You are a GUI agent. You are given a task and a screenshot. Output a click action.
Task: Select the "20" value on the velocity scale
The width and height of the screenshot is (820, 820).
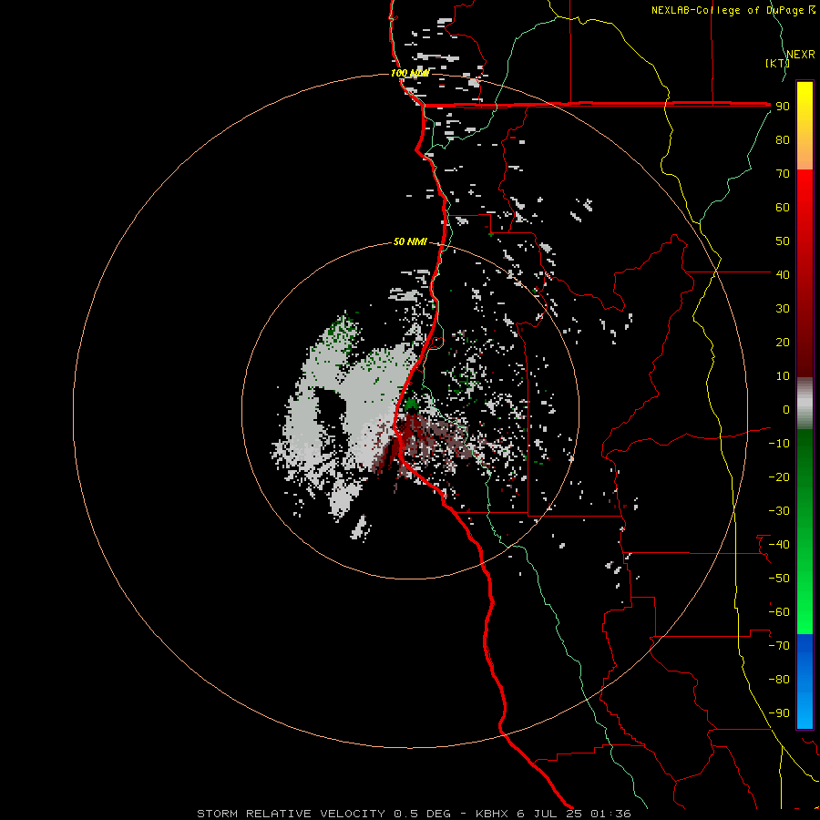coord(783,342)
